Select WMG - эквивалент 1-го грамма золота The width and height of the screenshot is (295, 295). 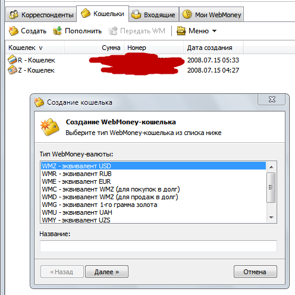[153, 205]
